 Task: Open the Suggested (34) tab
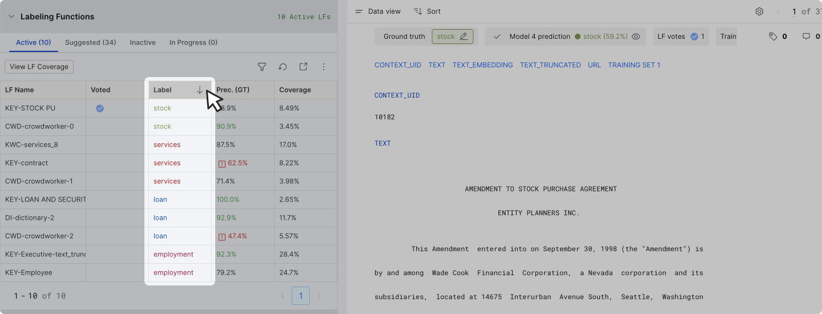tap(90, 42)
